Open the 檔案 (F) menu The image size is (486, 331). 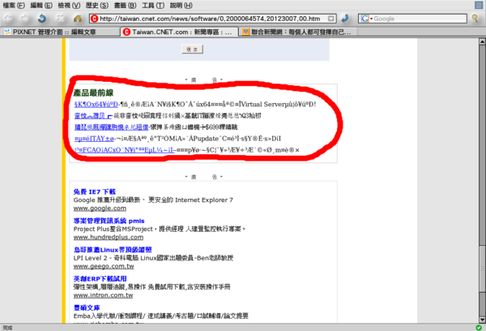coord(14,6)
